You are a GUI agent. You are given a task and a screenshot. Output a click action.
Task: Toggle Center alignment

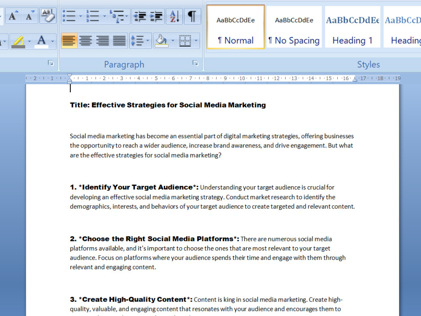[x=85, y=41]
